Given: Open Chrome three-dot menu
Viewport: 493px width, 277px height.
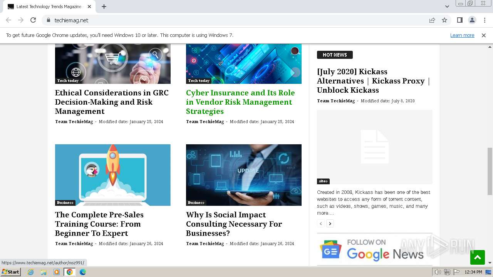Looking at the screenshot, I should click(484, 20).
